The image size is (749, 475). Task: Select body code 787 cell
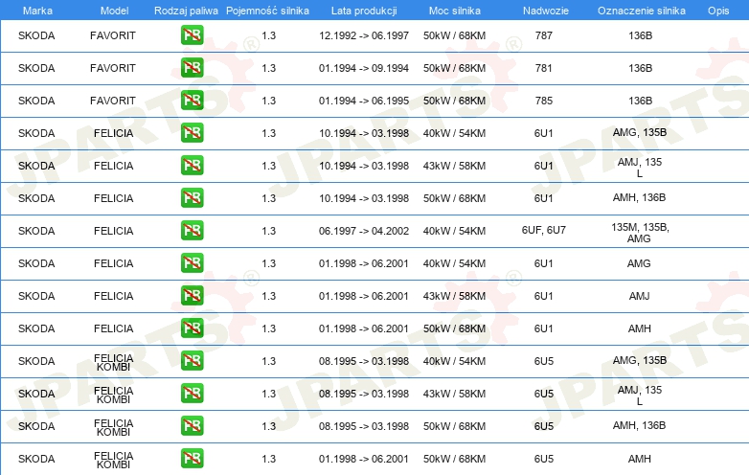(x=544, y=35)
